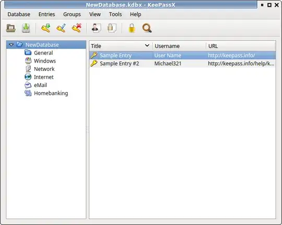Click the Internet globe icon
The image size is (282, 225).
[x=28, y=77]
